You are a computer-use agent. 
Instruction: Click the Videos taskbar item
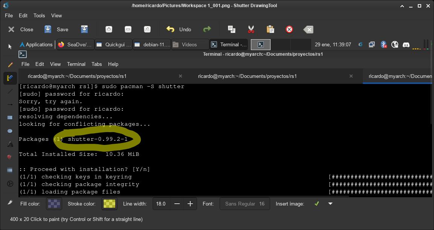[190, 44]
